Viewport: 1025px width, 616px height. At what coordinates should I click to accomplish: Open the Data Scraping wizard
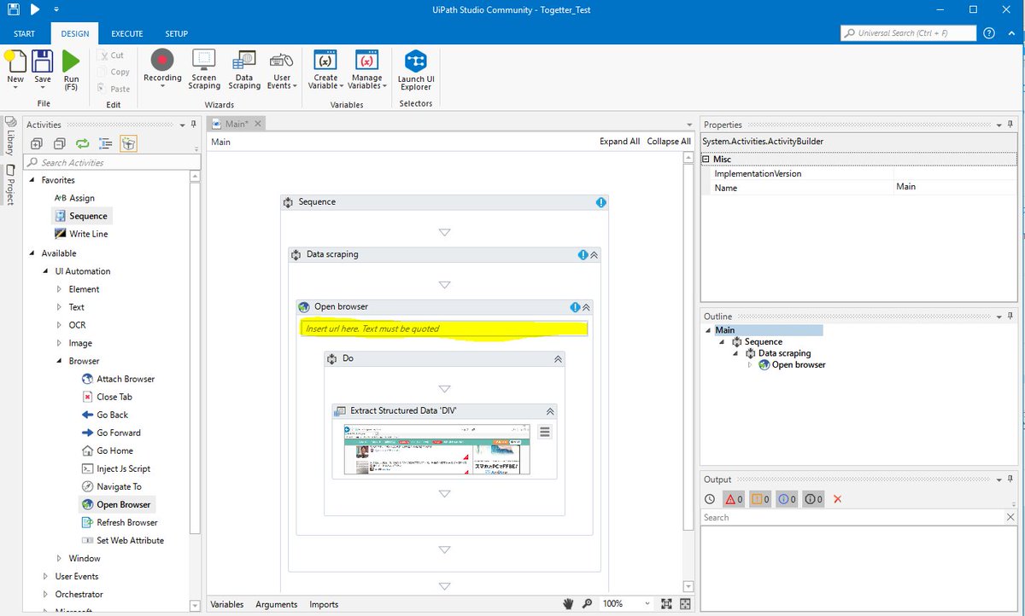click(244, 68)
